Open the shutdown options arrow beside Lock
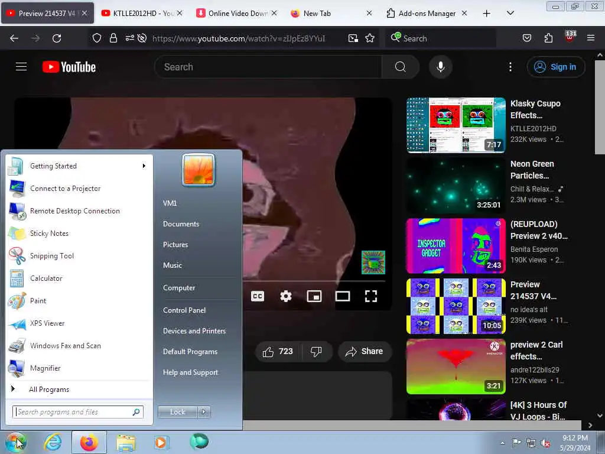Screen dimensions: 605x454 204,412
